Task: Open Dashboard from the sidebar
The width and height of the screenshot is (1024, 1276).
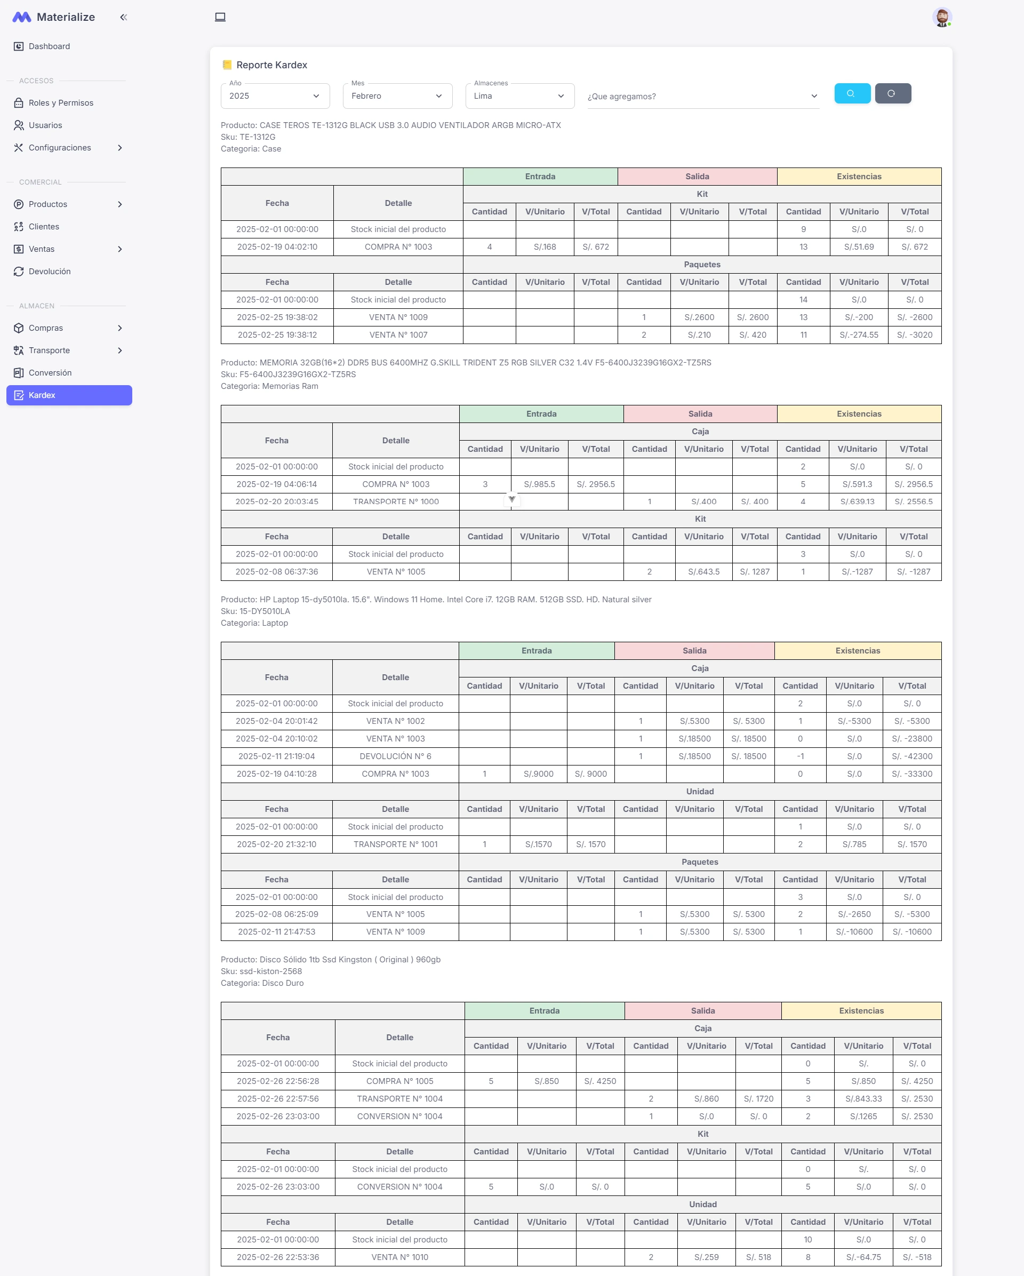Action: (x=49, y=46)
